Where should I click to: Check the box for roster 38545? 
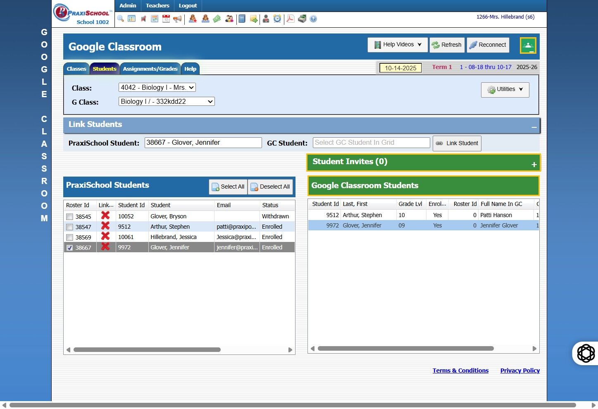69,217
